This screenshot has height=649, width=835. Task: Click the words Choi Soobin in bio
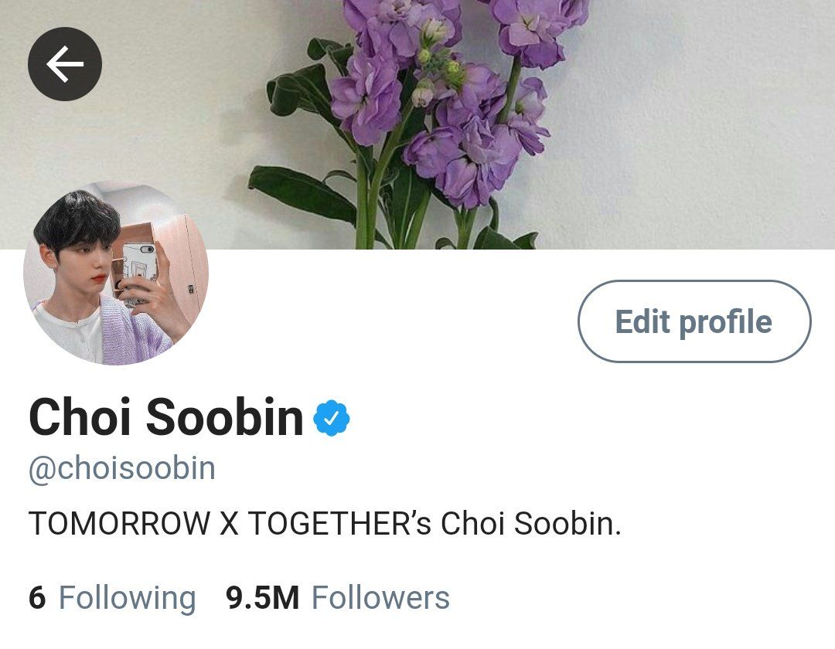point(530,524)
